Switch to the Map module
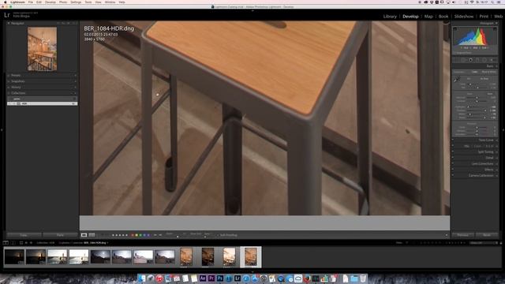 (428, 17)
